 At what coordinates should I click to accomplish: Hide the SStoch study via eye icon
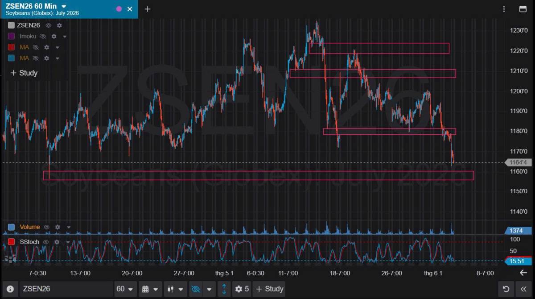(46, 242)
